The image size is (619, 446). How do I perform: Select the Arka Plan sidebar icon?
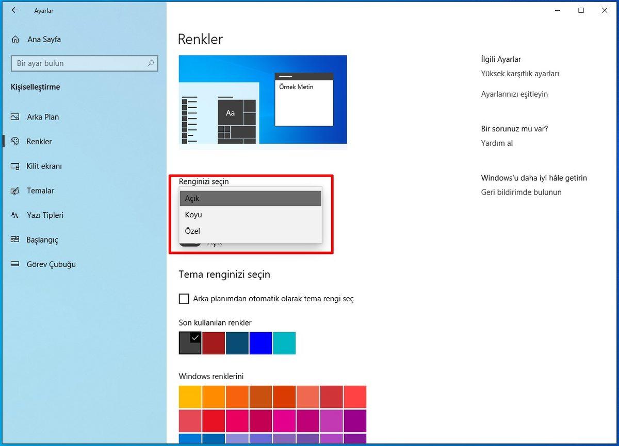click(x=15, y=117)
